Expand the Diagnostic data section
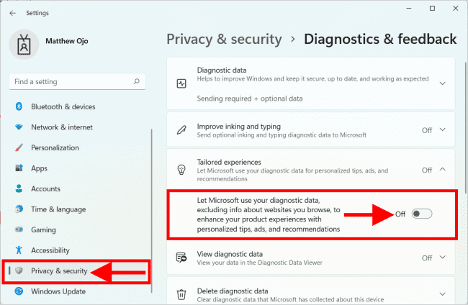 click(442, 83)
